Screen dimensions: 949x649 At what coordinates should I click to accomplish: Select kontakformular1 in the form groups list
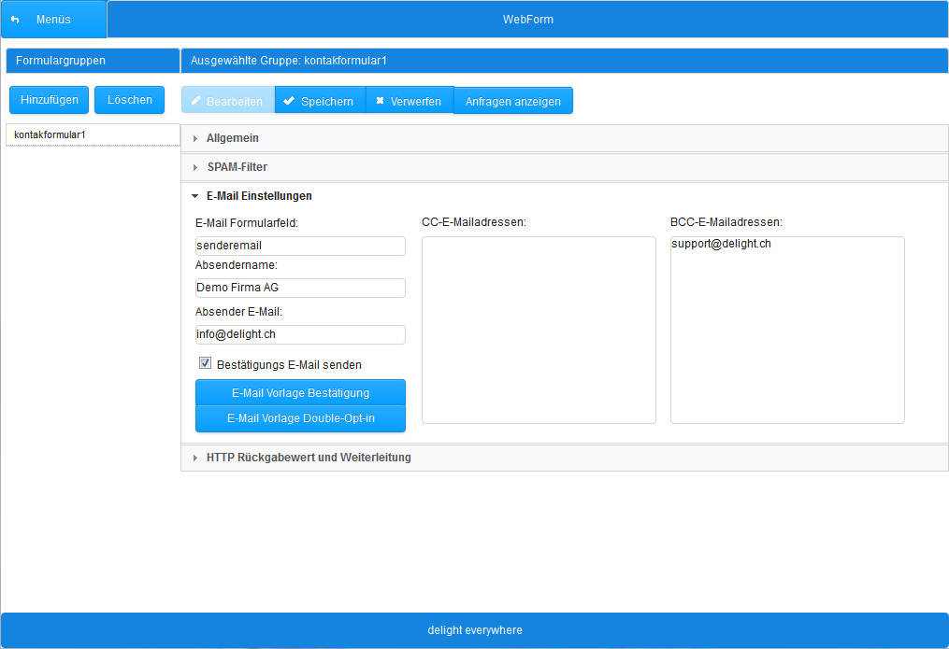click(92, 134)
